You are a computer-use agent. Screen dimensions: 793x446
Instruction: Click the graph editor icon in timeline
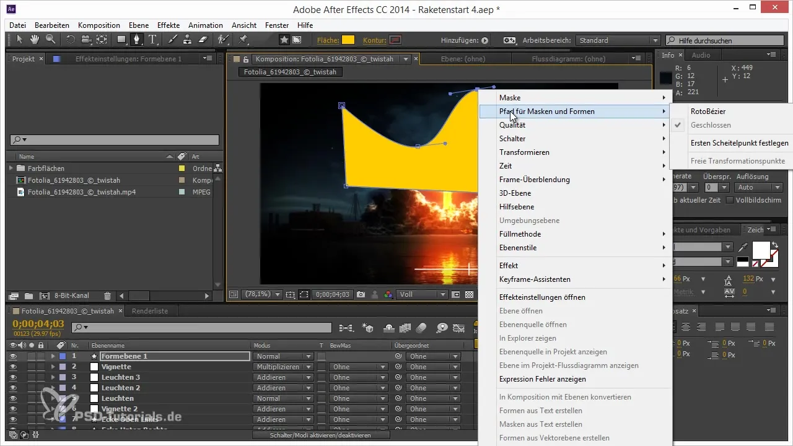(459, 327)
